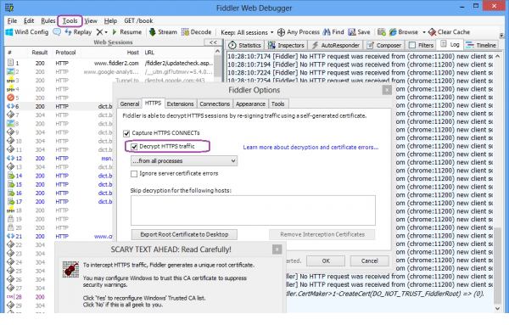Screen dimensions: 509x325
Task: Open Connections tab in Fiddler Options
Action: point(215,104)
